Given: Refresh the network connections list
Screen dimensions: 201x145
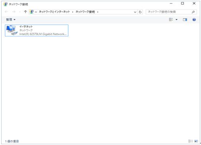Looking at the screenshot, I should point(140,12).
